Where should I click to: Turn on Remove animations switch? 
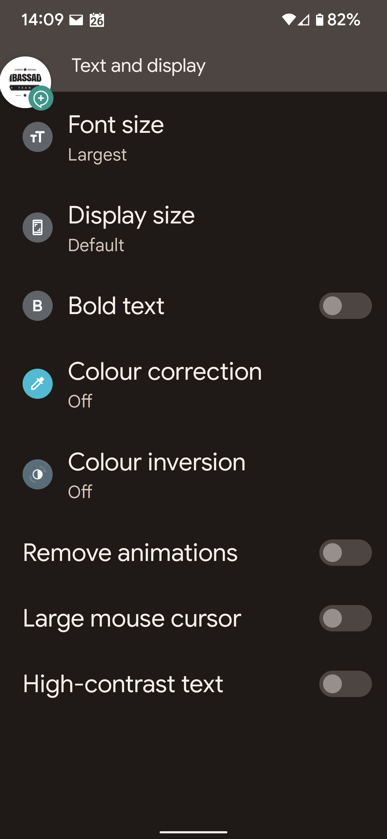tap(345, 552)
